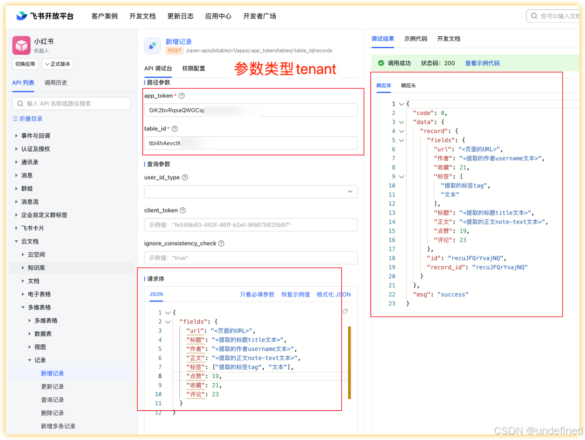This screenshot has height=440, width=585.
Task: Switch to the 调用历史 tab
Action: pyautogui.click(x=56, y=83)
